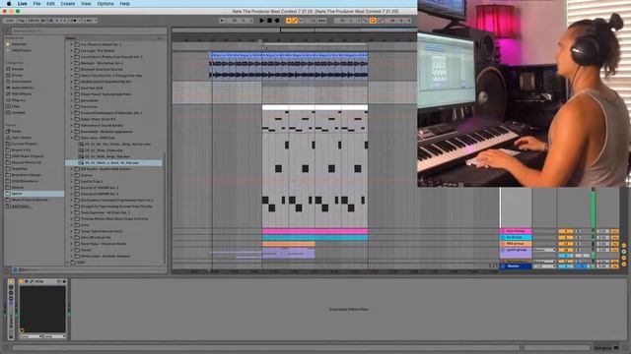
Task: Select Drums in the browser categories
Action: [17, 75]
